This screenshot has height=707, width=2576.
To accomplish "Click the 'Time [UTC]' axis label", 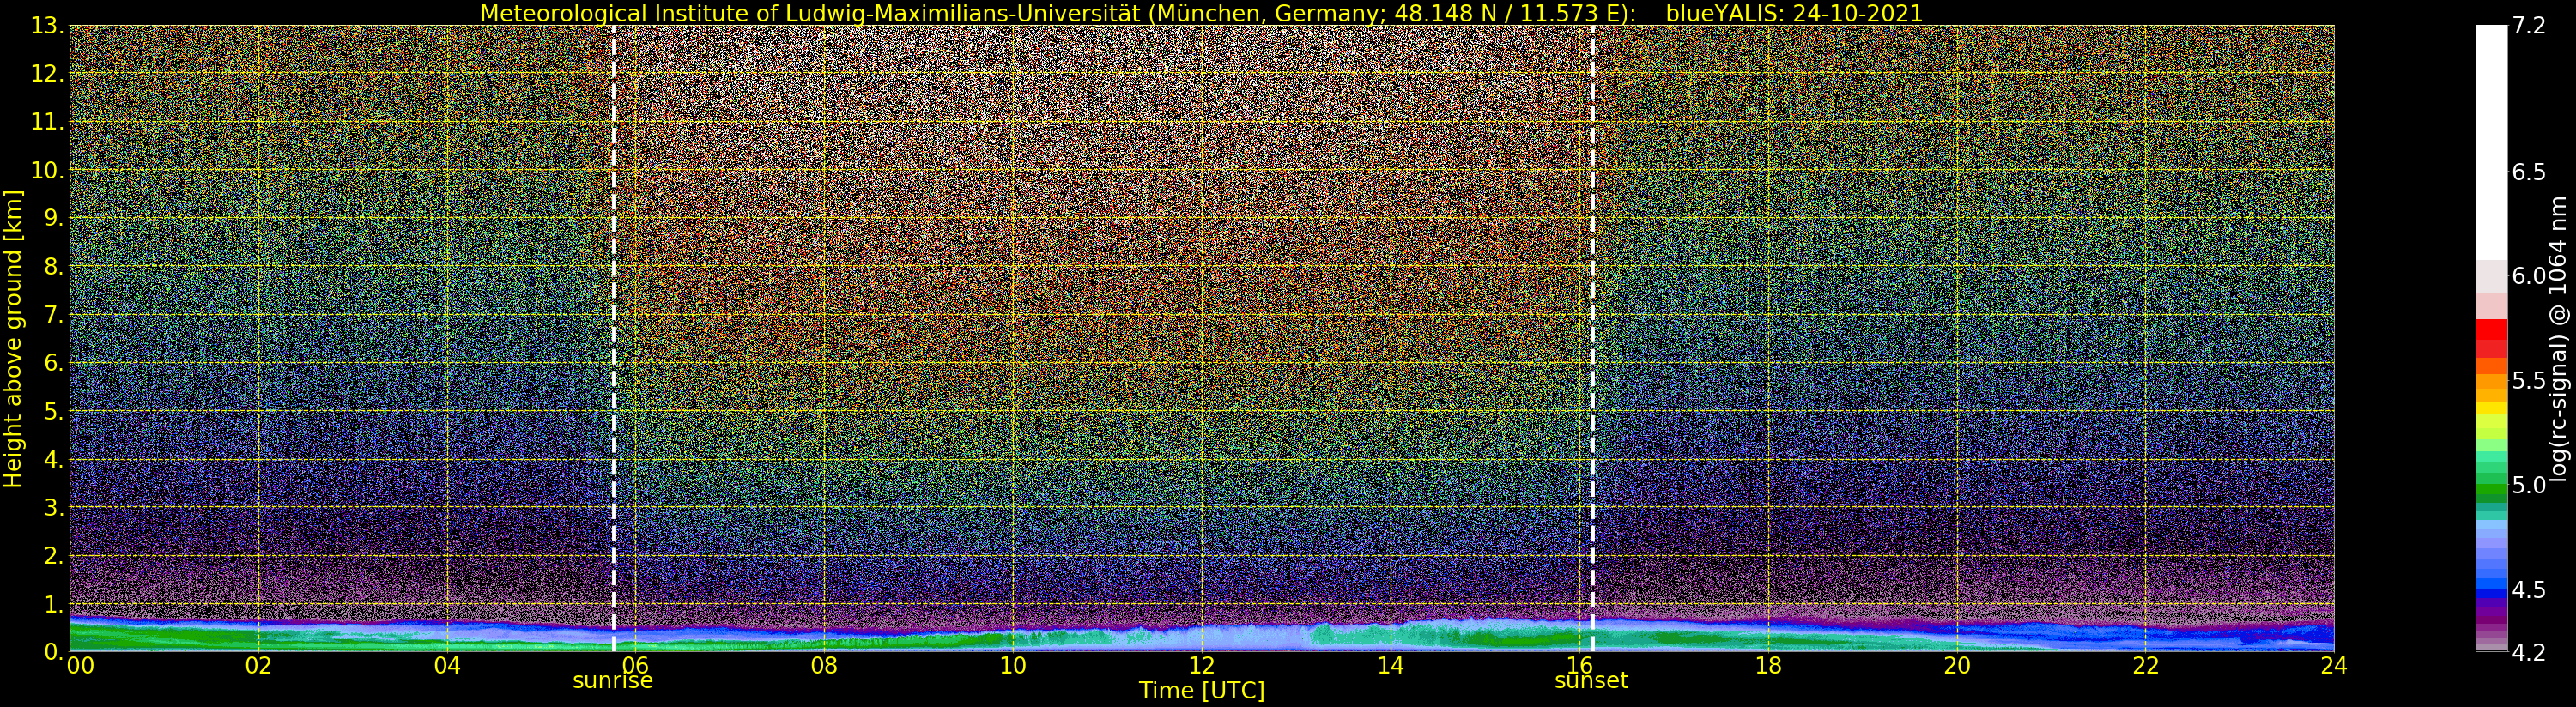I will 1201,691.
